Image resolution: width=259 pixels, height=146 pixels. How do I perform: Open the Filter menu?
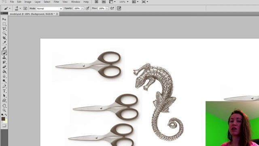click(x=56, y=2)
